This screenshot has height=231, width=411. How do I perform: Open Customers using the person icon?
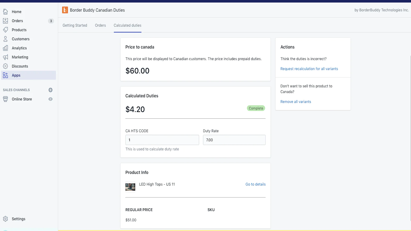pos(5,39)
